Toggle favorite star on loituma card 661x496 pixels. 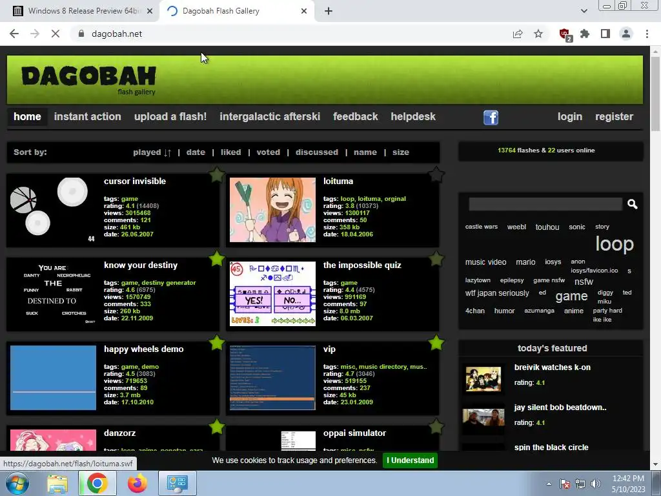point(436,174)
